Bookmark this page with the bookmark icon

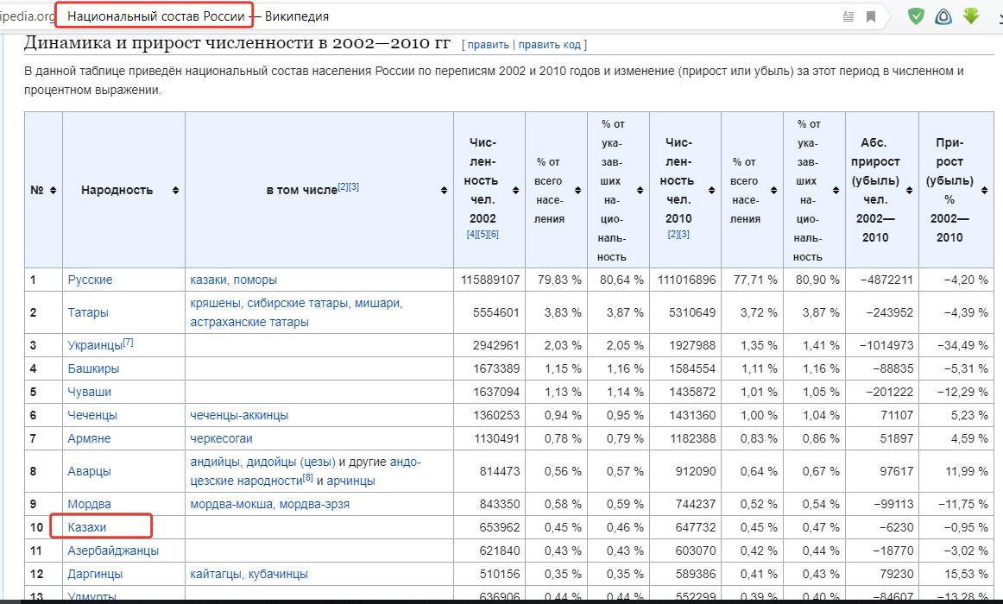click(x=871, y=16)
